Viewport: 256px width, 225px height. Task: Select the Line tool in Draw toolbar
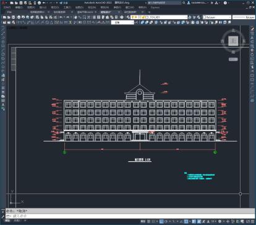[3, 29]
